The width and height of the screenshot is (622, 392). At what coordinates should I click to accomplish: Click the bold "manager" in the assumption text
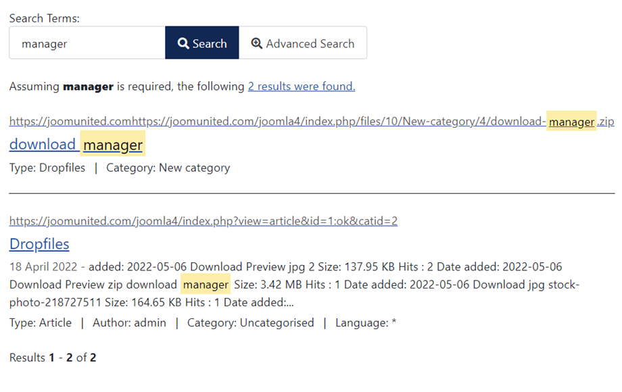click(88, 87)
